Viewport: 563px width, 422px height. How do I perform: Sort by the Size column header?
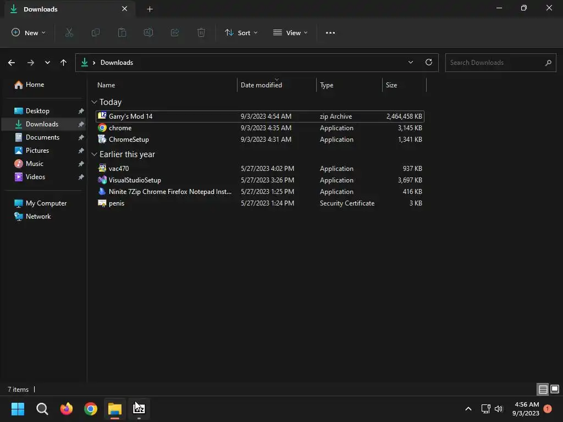(391, 85)
